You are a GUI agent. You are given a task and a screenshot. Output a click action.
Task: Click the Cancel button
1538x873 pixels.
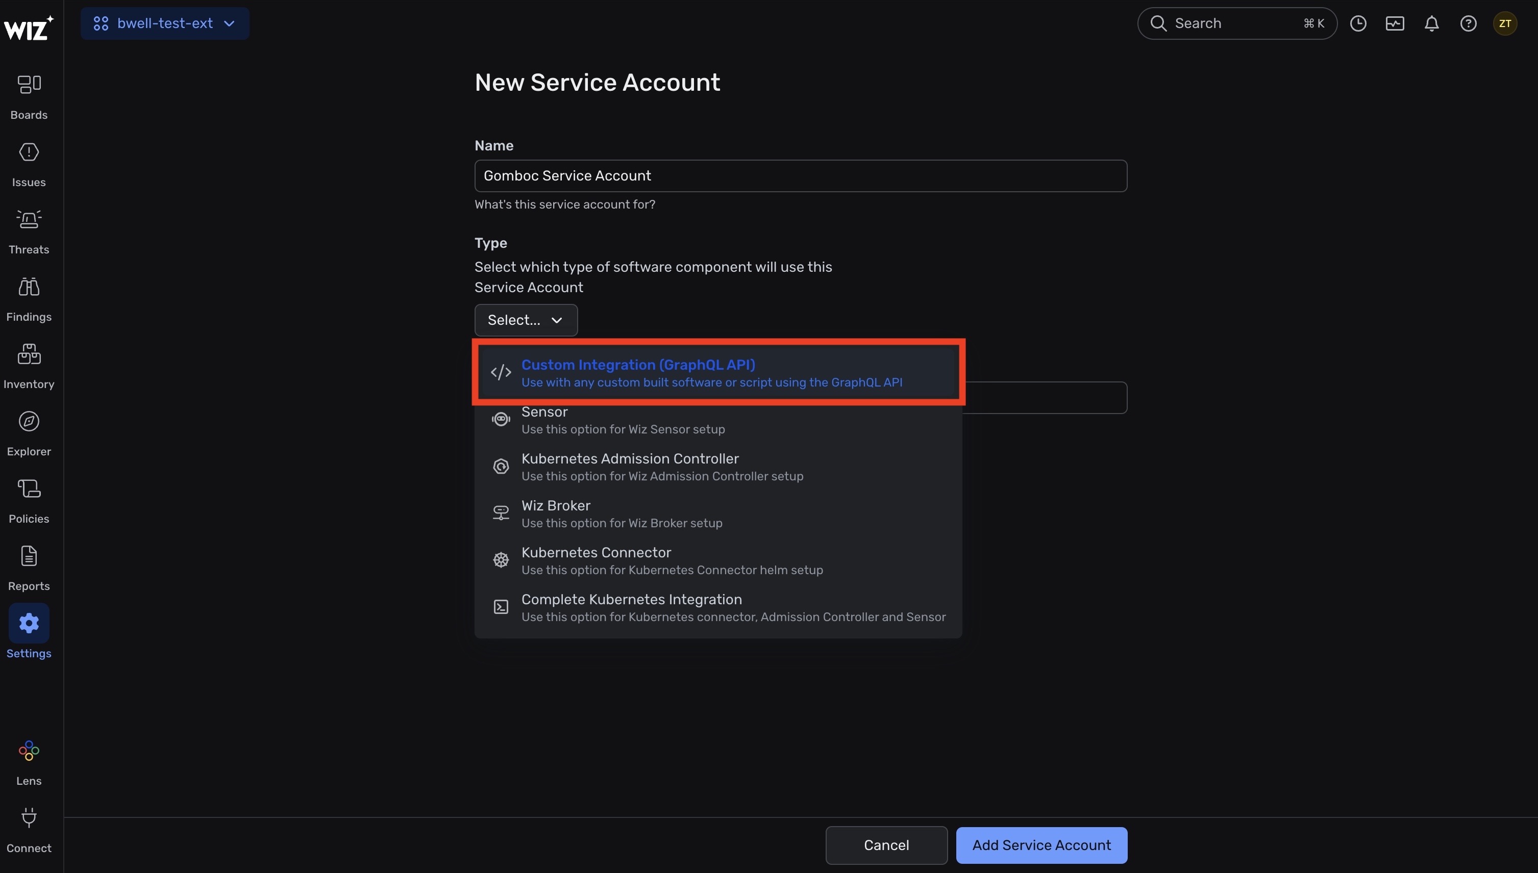coord(886,845)
